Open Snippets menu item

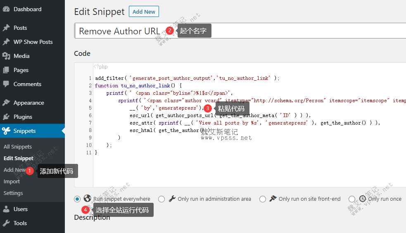click(32, 131)
